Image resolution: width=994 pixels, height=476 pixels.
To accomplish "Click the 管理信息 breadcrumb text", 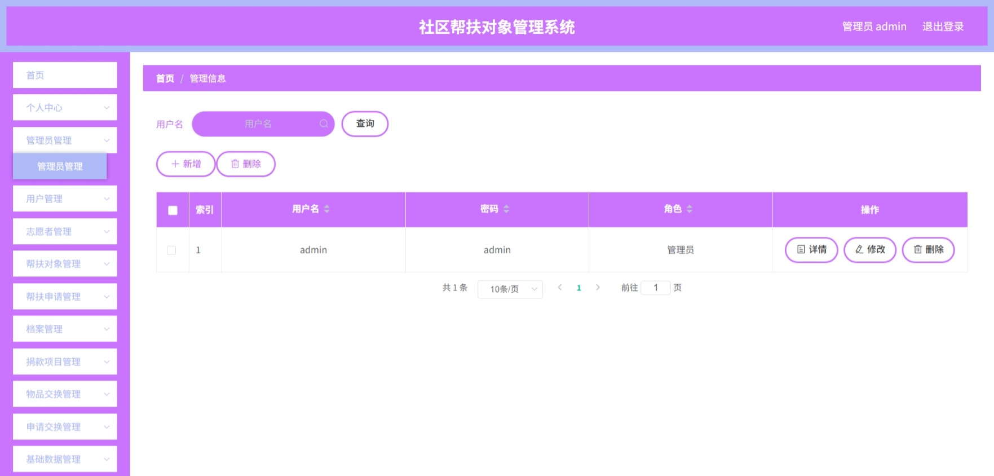I will tap(207, 78).
